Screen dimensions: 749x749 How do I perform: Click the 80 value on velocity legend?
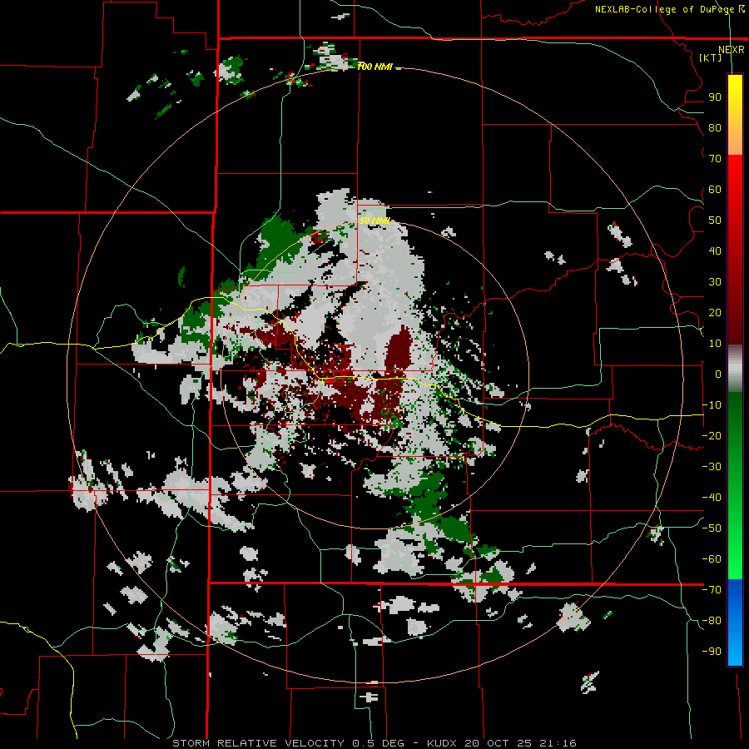click(x=715, y=128)
